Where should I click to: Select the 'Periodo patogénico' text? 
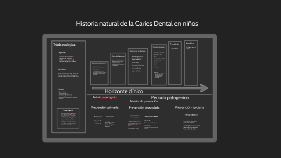click(170, 98)
